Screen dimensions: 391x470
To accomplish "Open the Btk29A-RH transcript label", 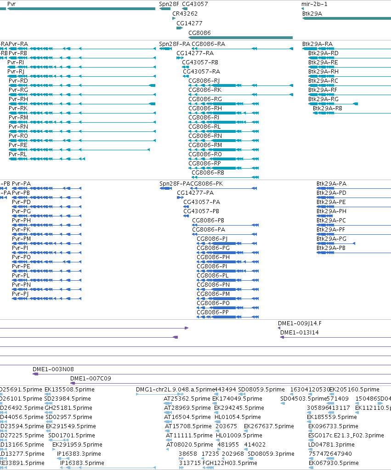I will click(x=323, y=72).
